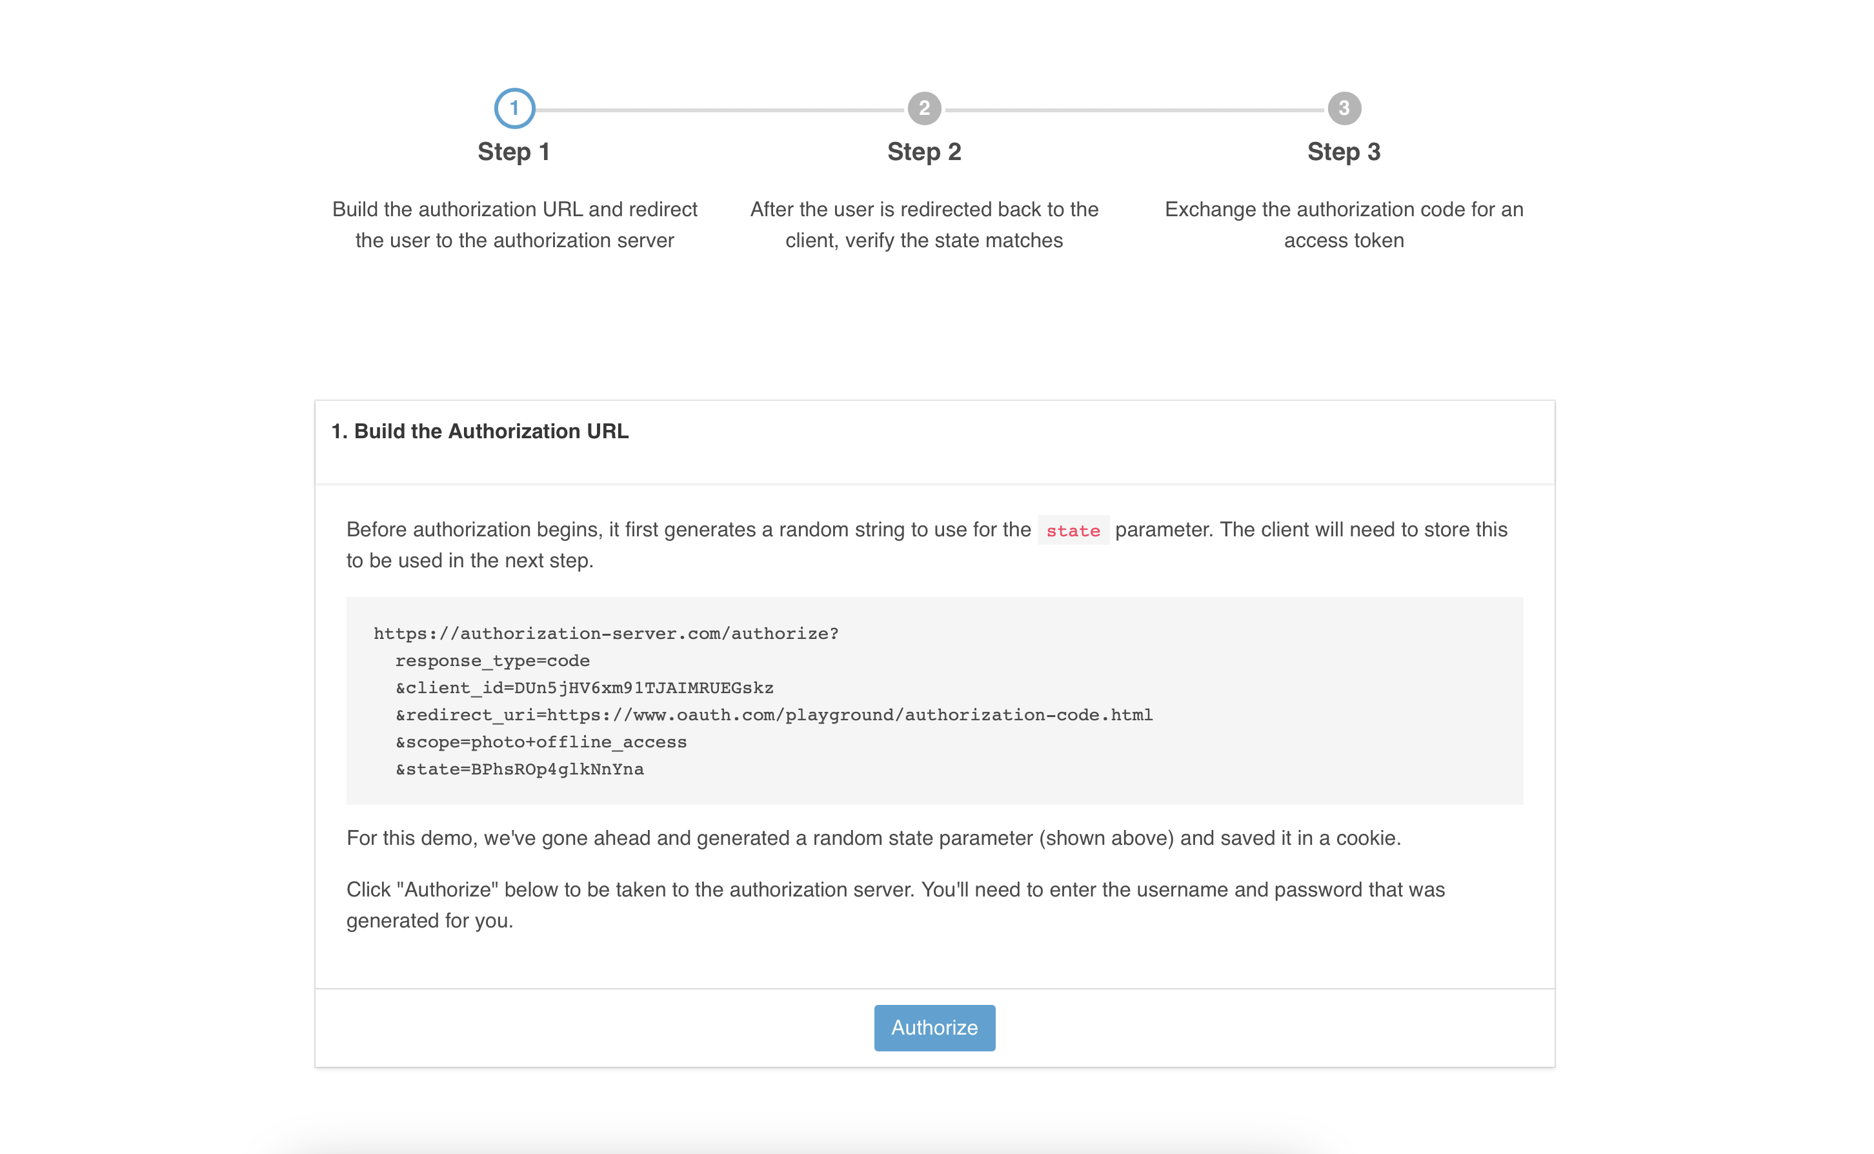Click the Step 2 description about state
Screen dimensions: 1874x1154
[924, 225]
